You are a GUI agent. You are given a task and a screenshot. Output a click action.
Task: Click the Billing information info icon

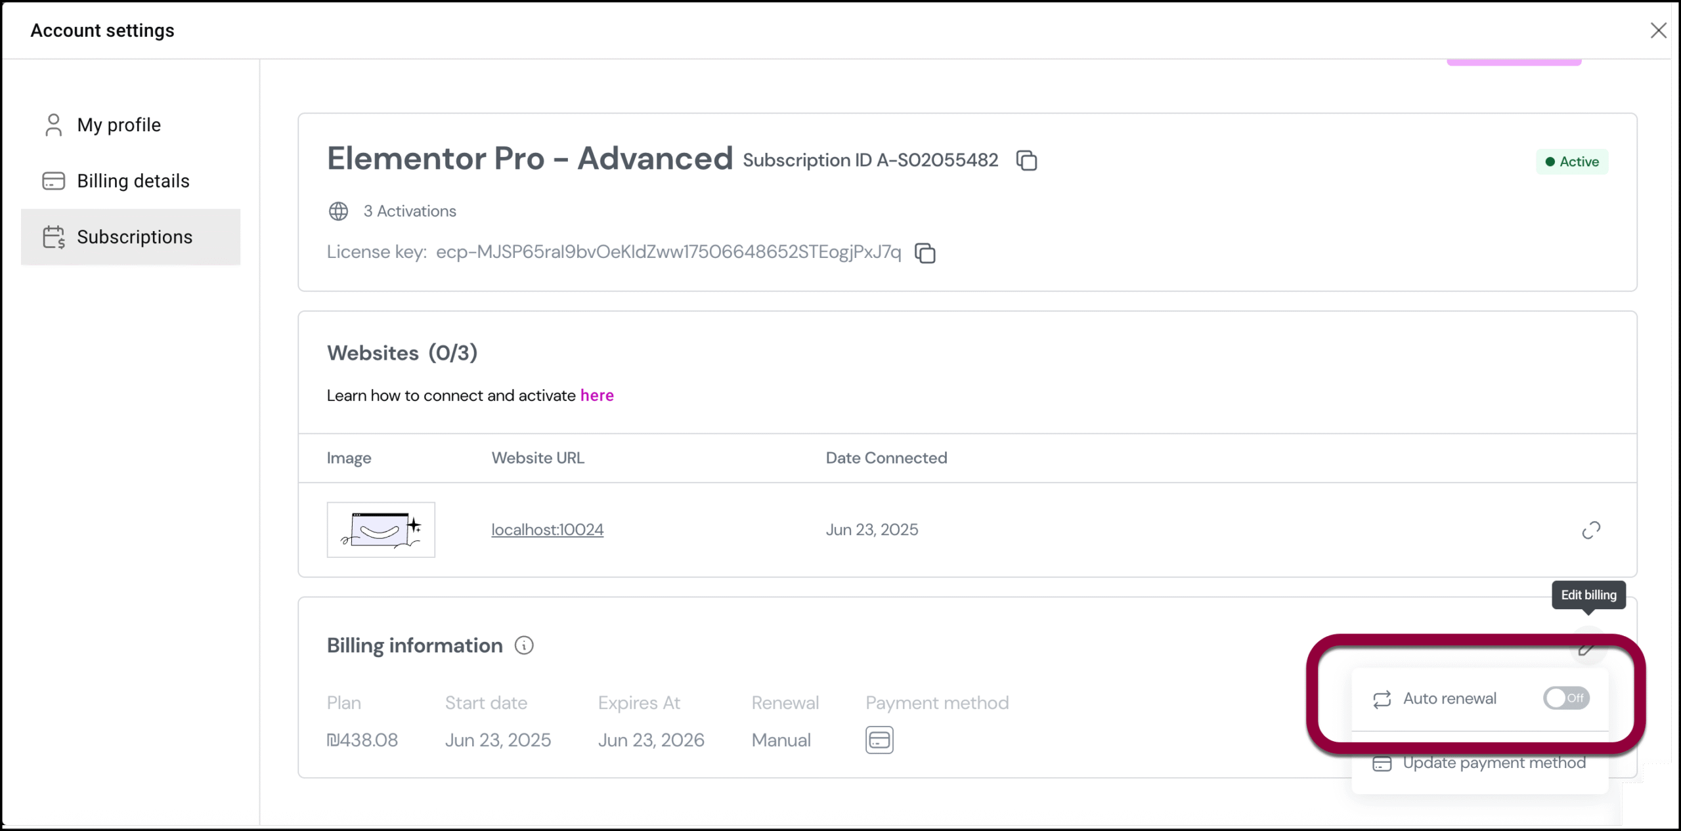tap(524, 645)
